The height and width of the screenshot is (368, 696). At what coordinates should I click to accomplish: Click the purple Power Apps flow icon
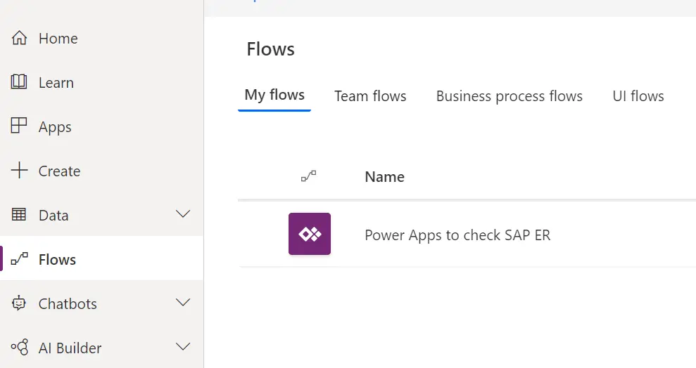tap(310, 234)
